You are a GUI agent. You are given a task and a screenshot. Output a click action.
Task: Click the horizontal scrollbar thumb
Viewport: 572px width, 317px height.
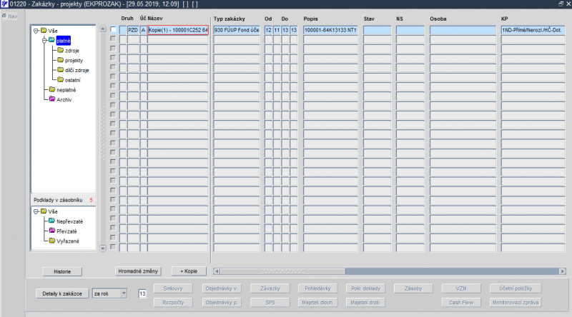282,271
